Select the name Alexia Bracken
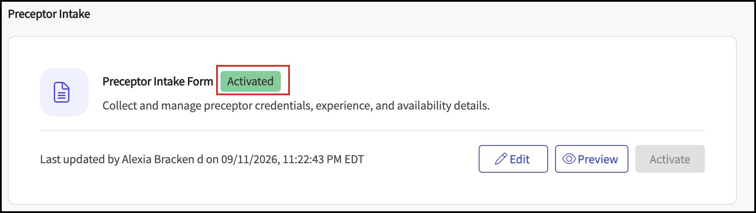The width and height of the screenshot is (756, 213). (x=158, y=159)
